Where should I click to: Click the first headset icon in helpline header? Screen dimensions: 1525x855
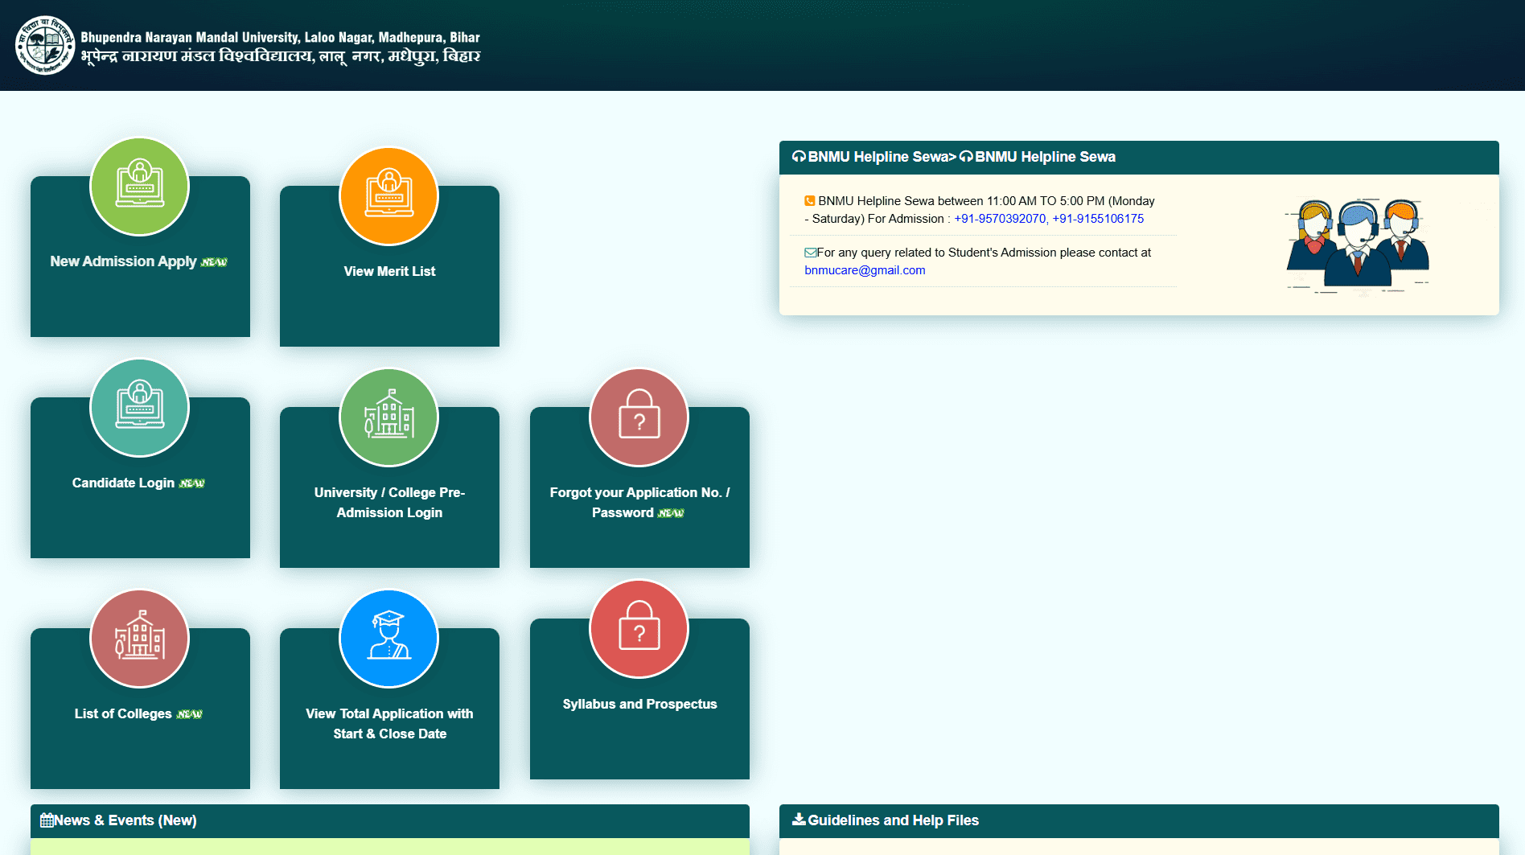(799, 157)
